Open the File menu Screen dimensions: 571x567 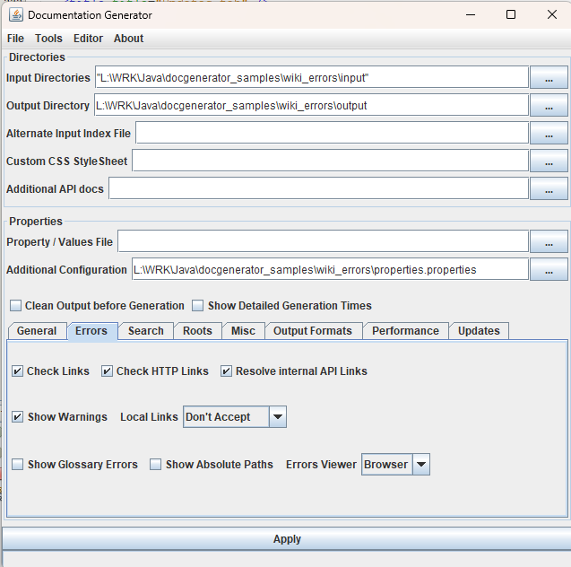[15, 39]
